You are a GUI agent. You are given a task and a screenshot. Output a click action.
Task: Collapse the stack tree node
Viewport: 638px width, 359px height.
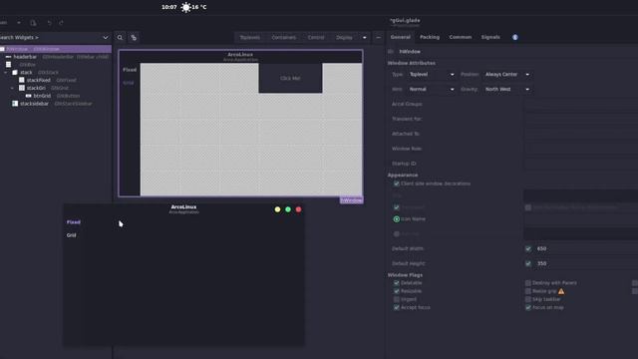[x=6, y=73]
